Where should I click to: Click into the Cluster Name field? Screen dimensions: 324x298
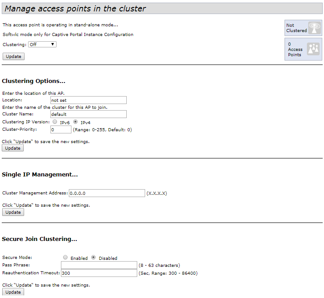click(x=88, y=114)
